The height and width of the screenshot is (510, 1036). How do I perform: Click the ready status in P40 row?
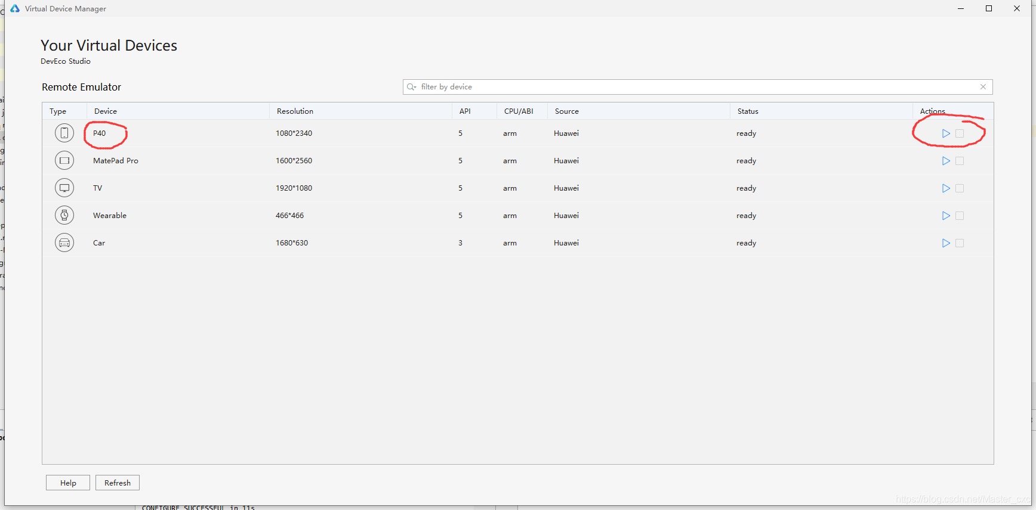746,133
